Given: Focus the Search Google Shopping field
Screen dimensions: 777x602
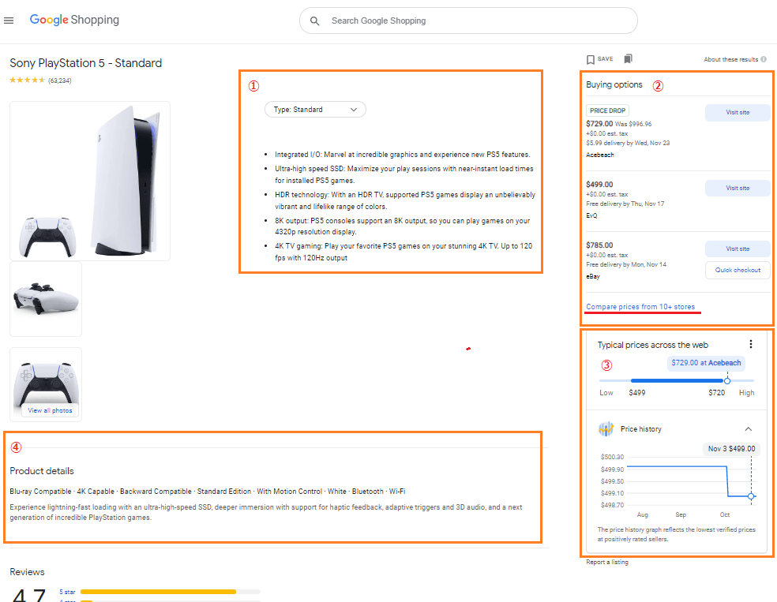Looking at the screenshot, I should (x=468, y=21).
